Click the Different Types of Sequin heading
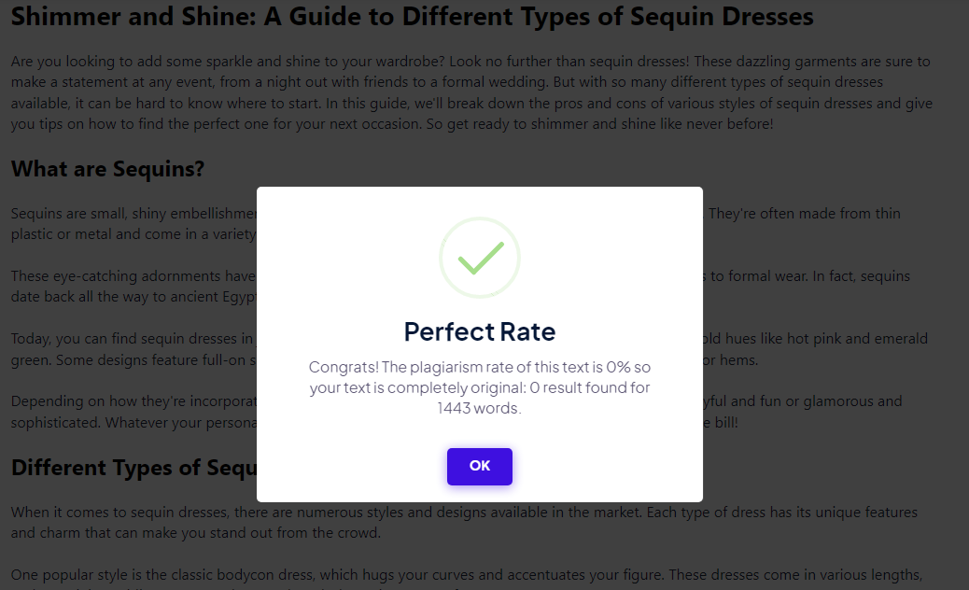The width and height of the screenshot is (969, 590). coord(134,468)
